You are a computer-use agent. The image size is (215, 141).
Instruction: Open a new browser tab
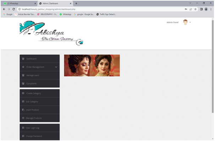click(76, 4)
